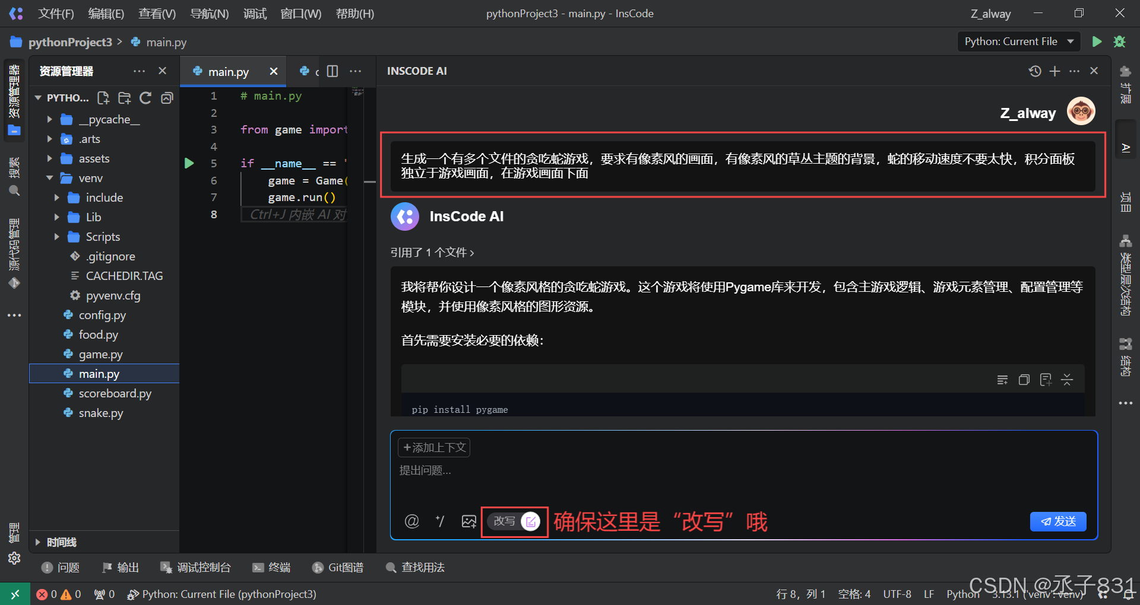Image resolution: width=1140 pixels, height=605 pixels.
Task: Switch to the 终端 terminal tab
Action: tap(272, 568)
